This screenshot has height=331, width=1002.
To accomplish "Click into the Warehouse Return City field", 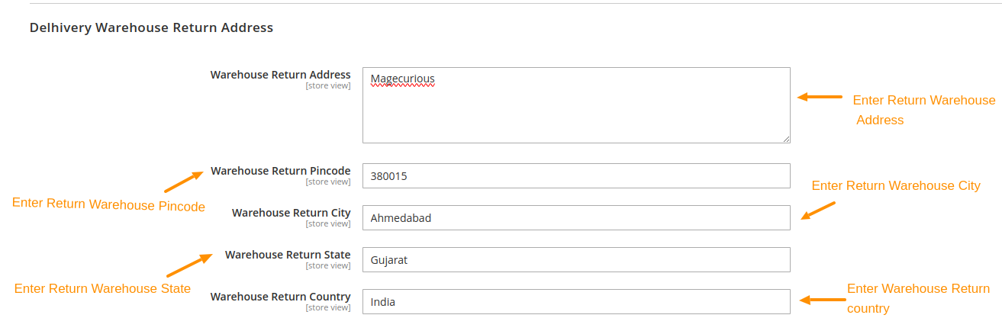I will click(x=576, y=218).
